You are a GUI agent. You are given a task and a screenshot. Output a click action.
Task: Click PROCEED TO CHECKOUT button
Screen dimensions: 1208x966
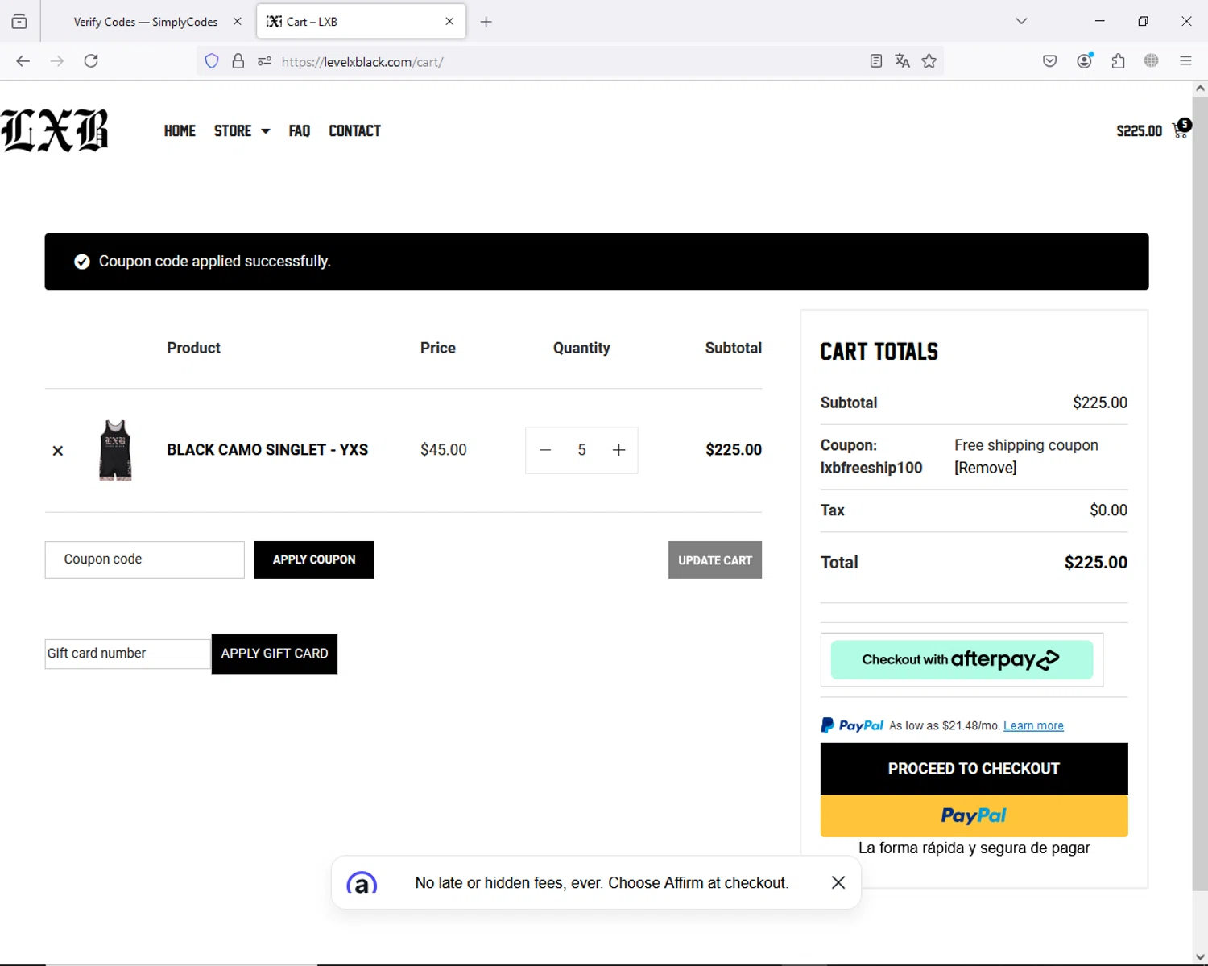(974, 769)
